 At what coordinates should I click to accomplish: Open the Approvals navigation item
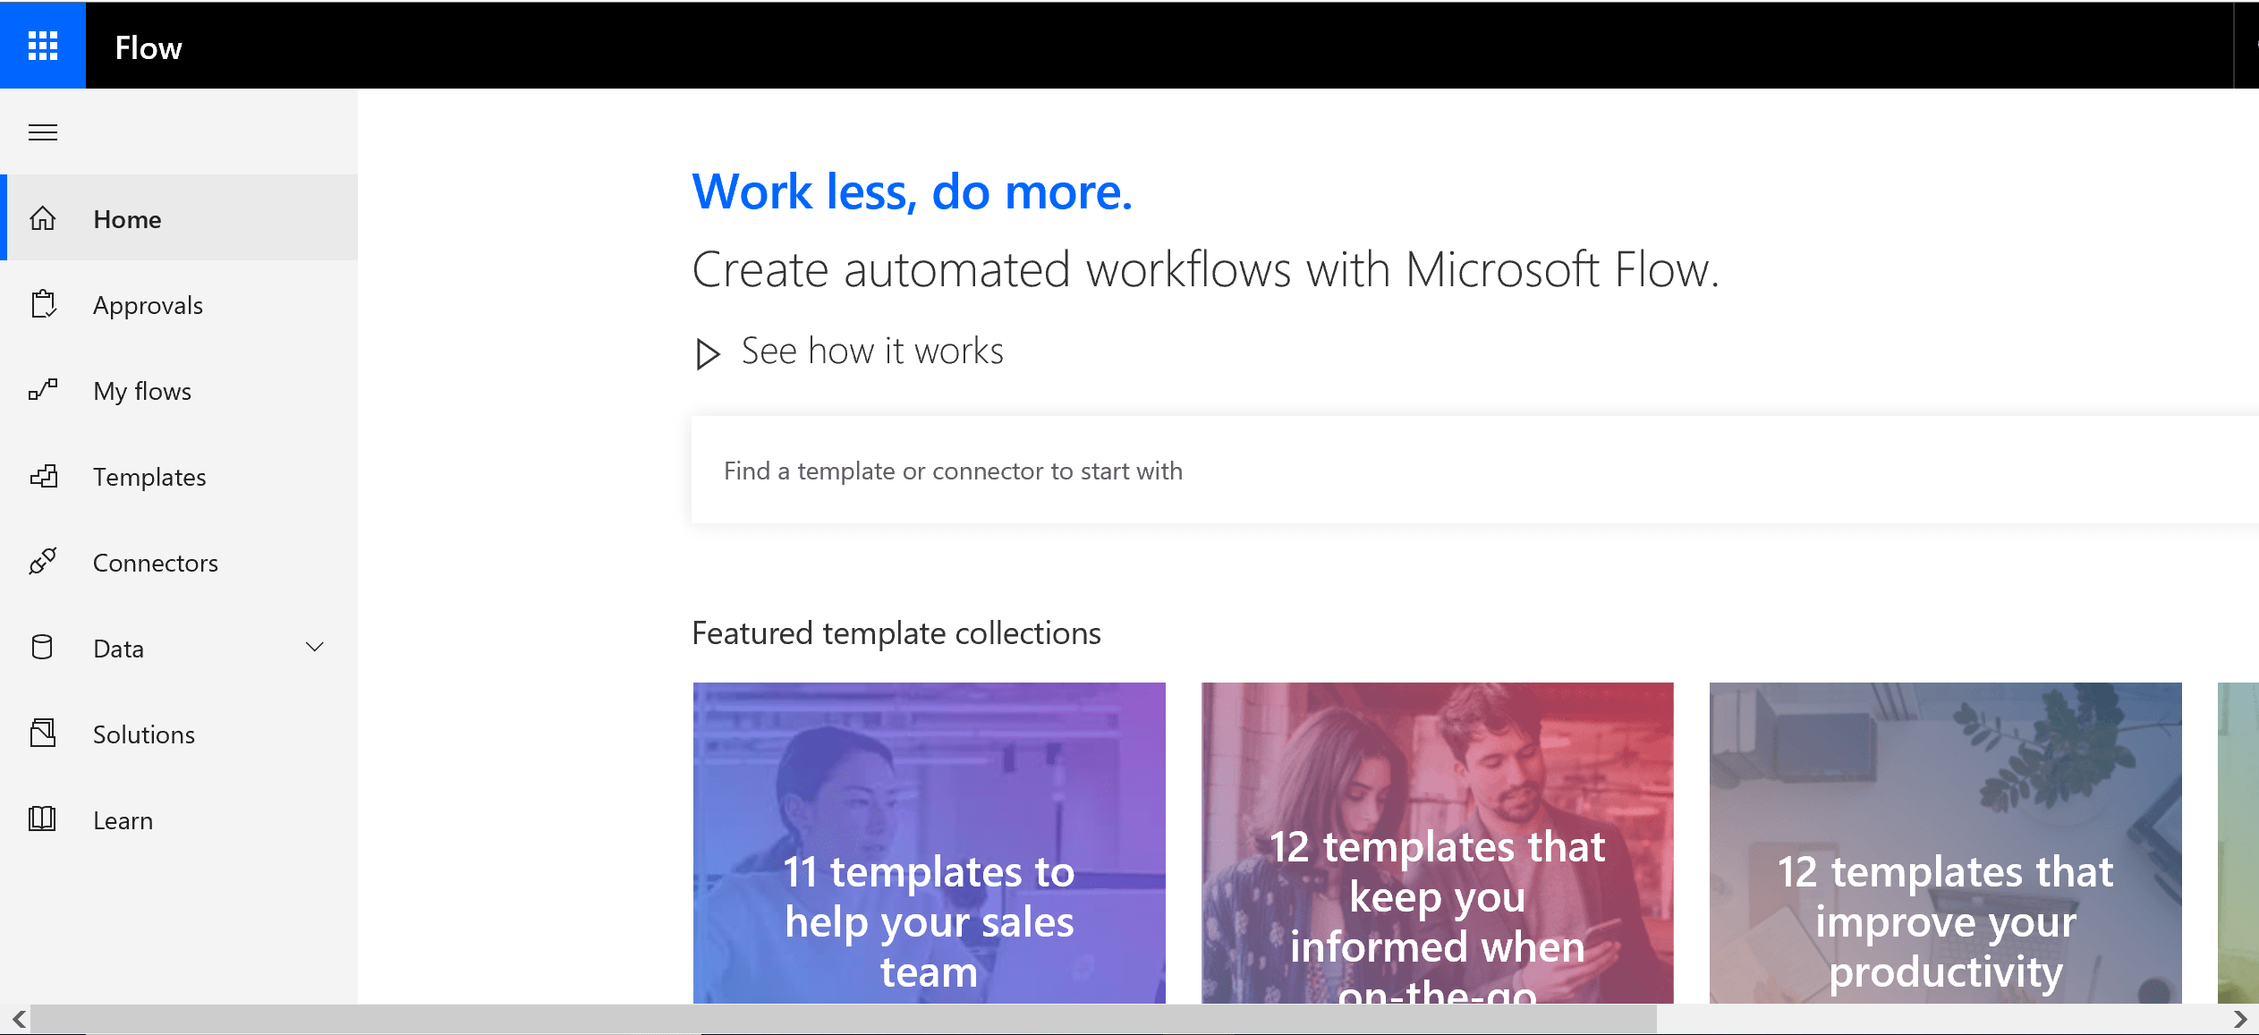click(149, 305)
